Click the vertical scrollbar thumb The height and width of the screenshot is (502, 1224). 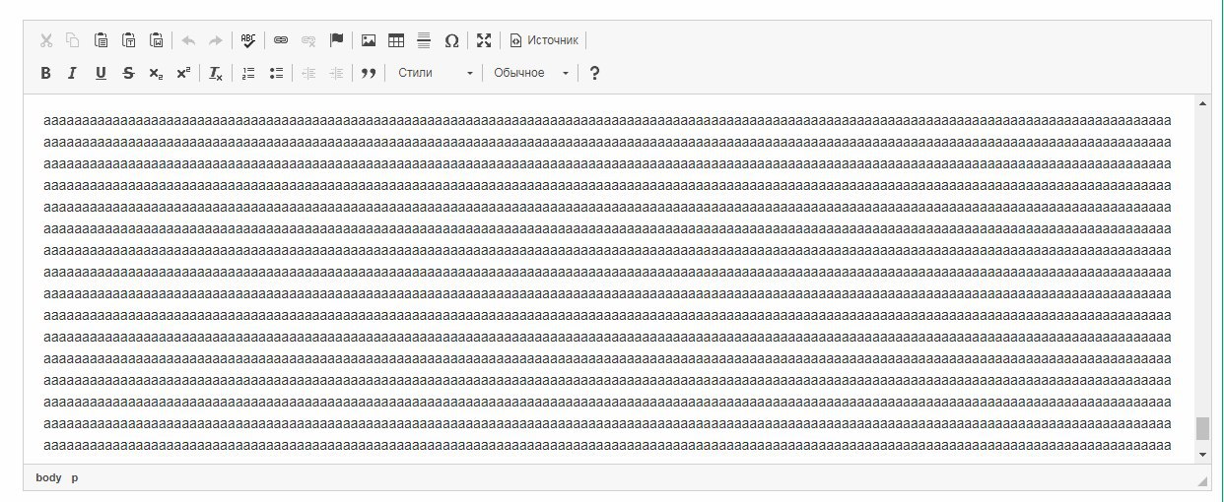click(1202, 428)
